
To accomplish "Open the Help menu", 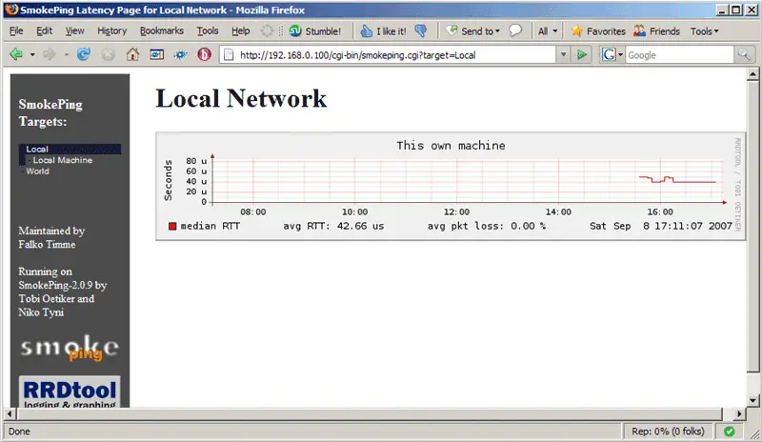I will (241, 30).
